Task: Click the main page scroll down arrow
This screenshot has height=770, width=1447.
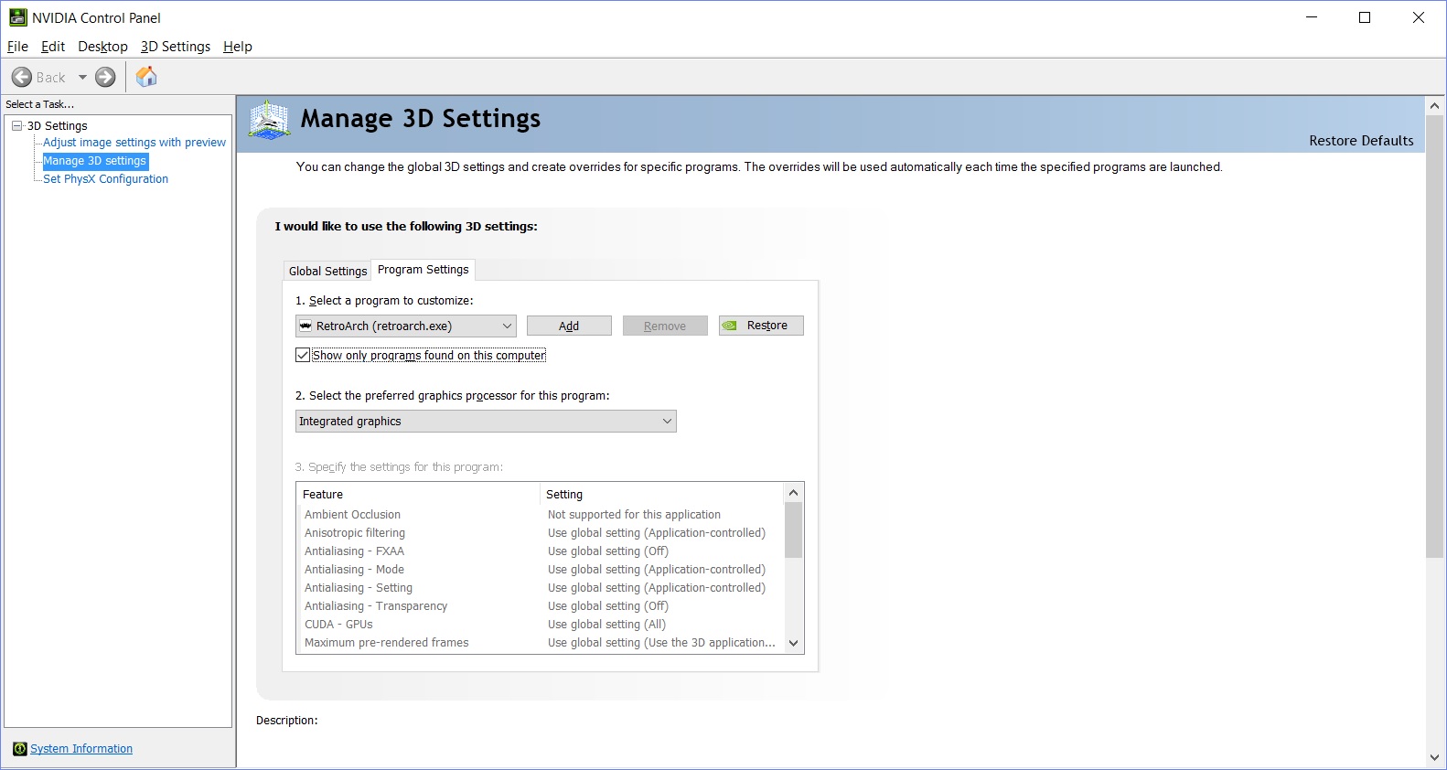Action: 1434,757
